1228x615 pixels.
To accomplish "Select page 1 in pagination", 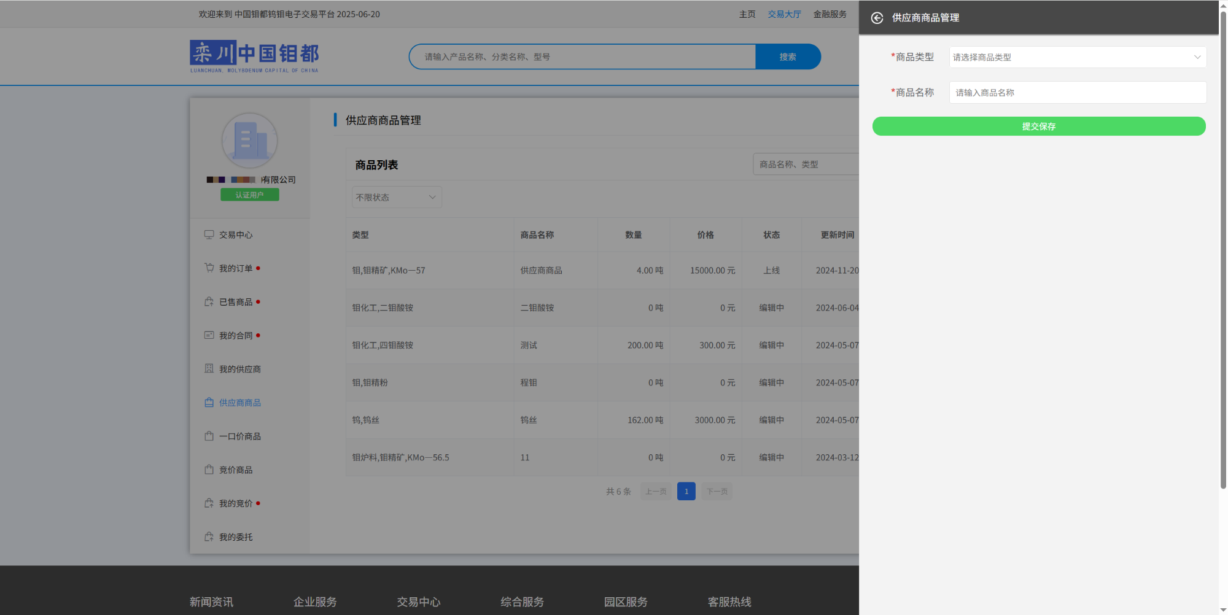I will [x=686, y=491].
